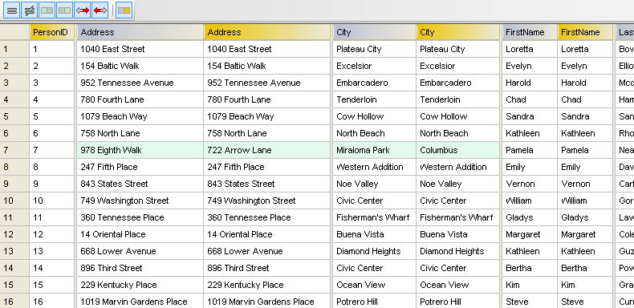The height and width of the screenshot is (308, 634).
Task: Select the yellow (right) City column header
Action: pyautogui.click(x=457, y=32)
